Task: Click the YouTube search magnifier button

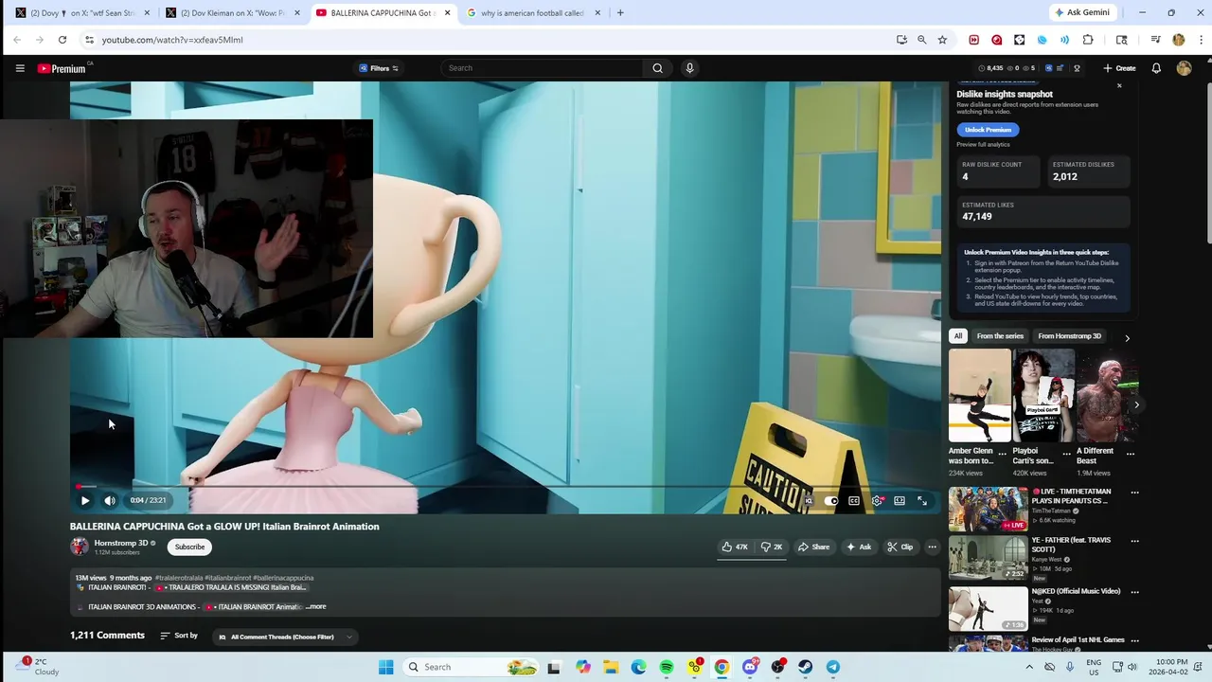Action: pos(657,68)
